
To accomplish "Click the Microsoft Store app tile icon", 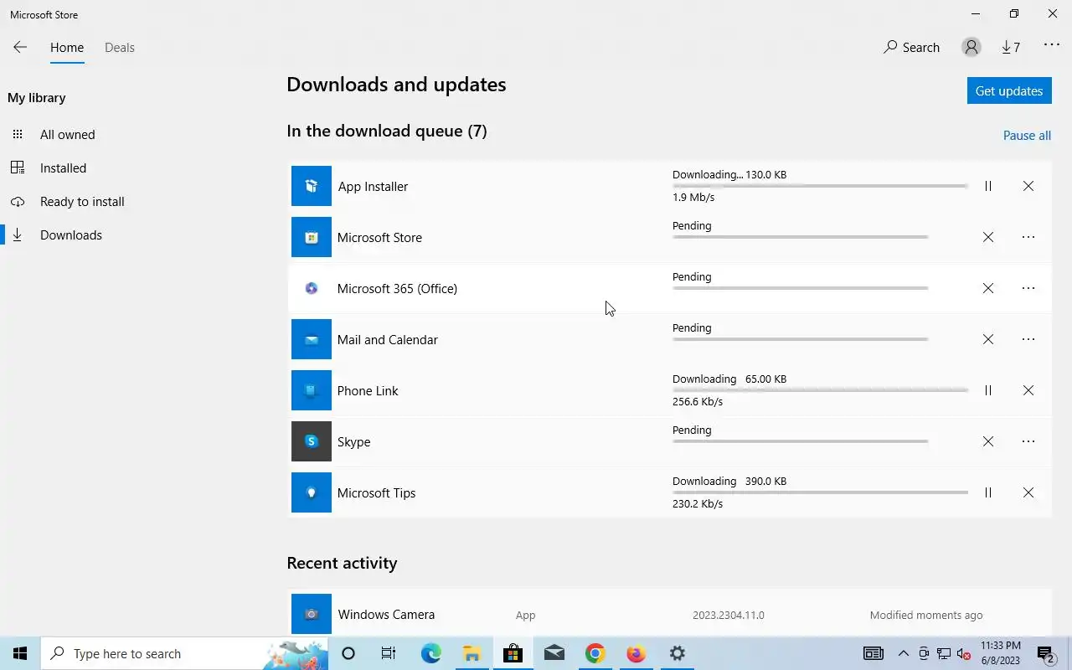I will 312,237.
